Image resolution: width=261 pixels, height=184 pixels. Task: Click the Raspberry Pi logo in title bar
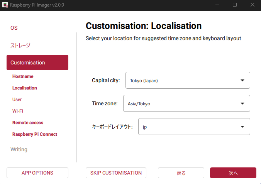coord(5,5)
